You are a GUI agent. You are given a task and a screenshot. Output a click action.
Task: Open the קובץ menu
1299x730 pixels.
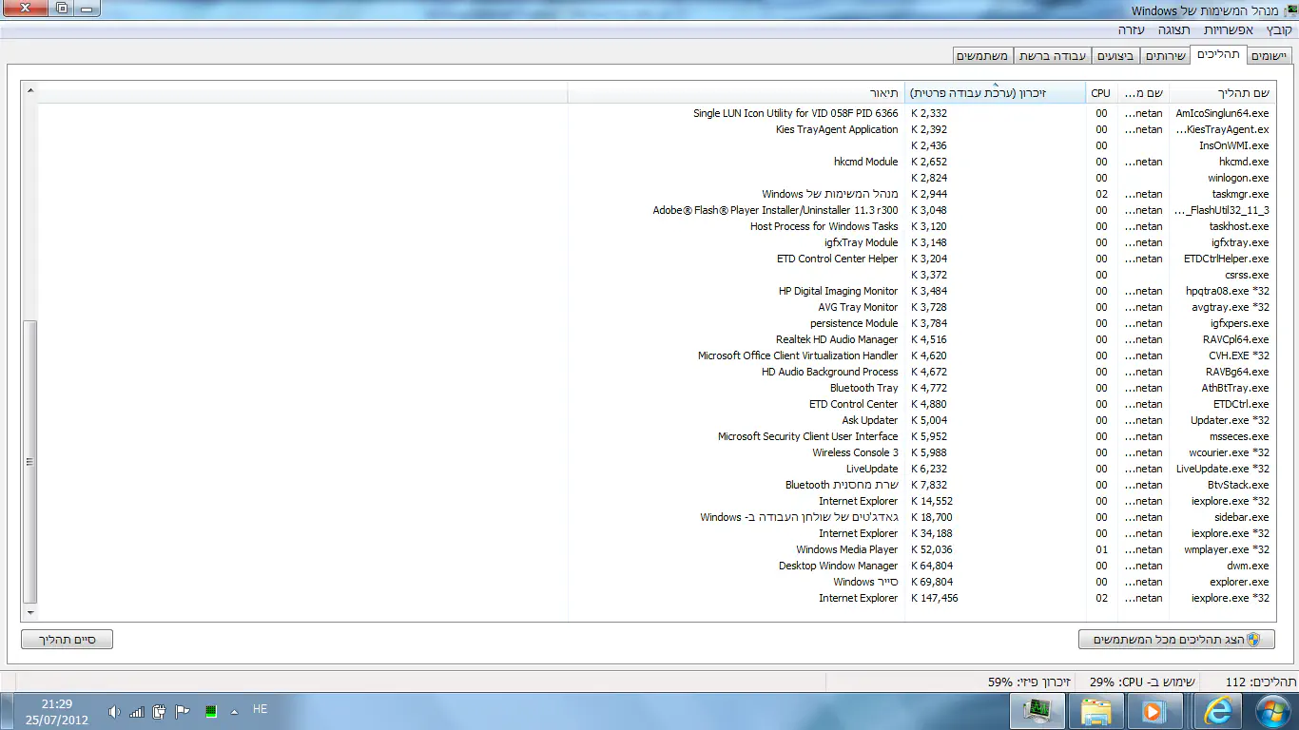pos(1279,30)
